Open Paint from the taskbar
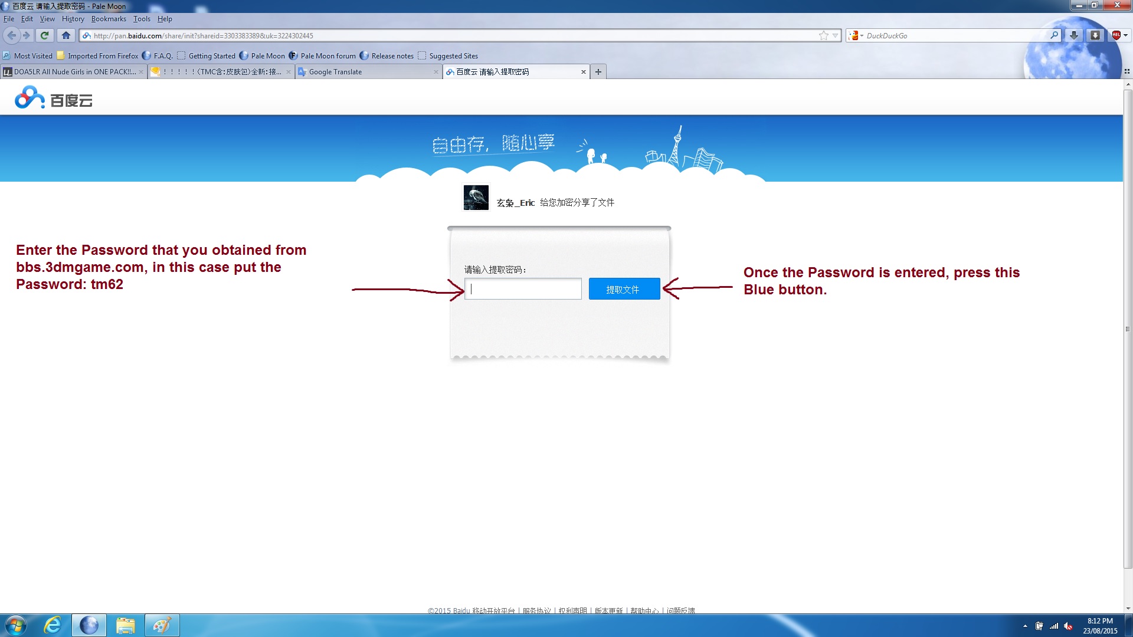Screen dimensions: 1133x637 click(x=162, y=625)
